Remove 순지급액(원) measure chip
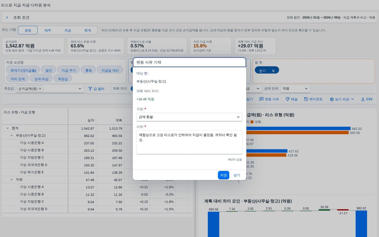This screenshot has width=379, height=237. coord(40,89)
